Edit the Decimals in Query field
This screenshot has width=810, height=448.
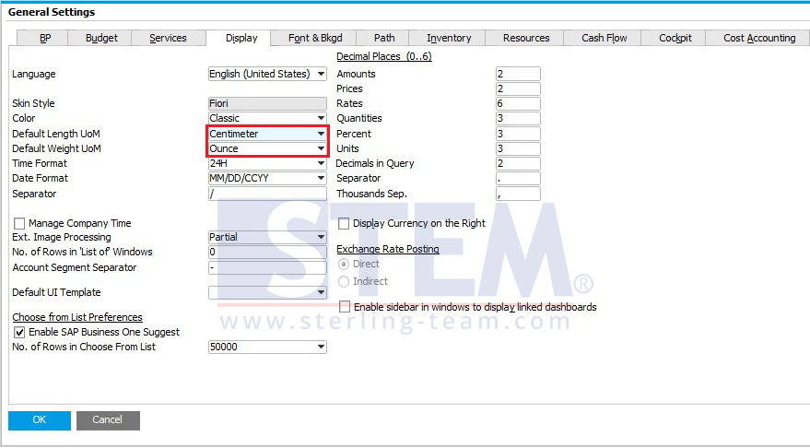click(x=518, y=163)
